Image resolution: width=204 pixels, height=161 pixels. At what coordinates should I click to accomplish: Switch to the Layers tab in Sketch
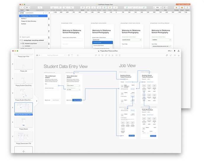point(22,13)
